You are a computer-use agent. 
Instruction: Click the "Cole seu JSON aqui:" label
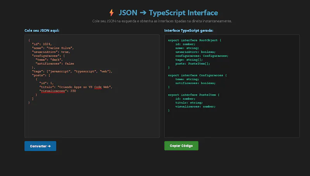point(42,31)
